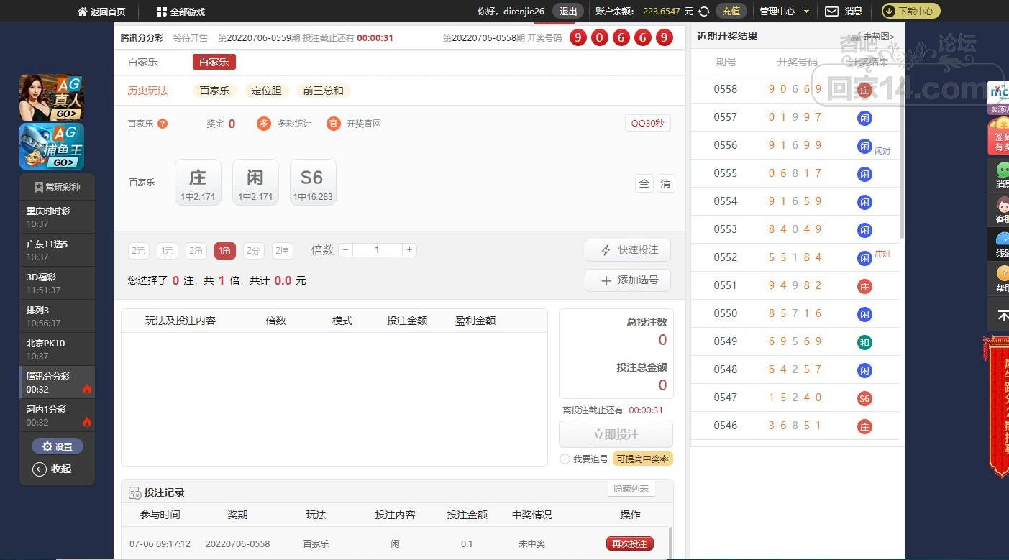This screenshot has width=1009, height=560.
Task: Click the 再次投注 rebet button
Action: (x=629, y=543)
